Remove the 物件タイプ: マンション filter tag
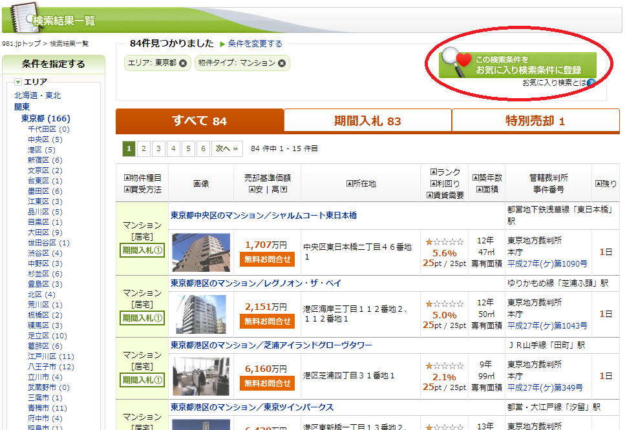Viewport: 627px width, 430px height. (x=282, y=63)
